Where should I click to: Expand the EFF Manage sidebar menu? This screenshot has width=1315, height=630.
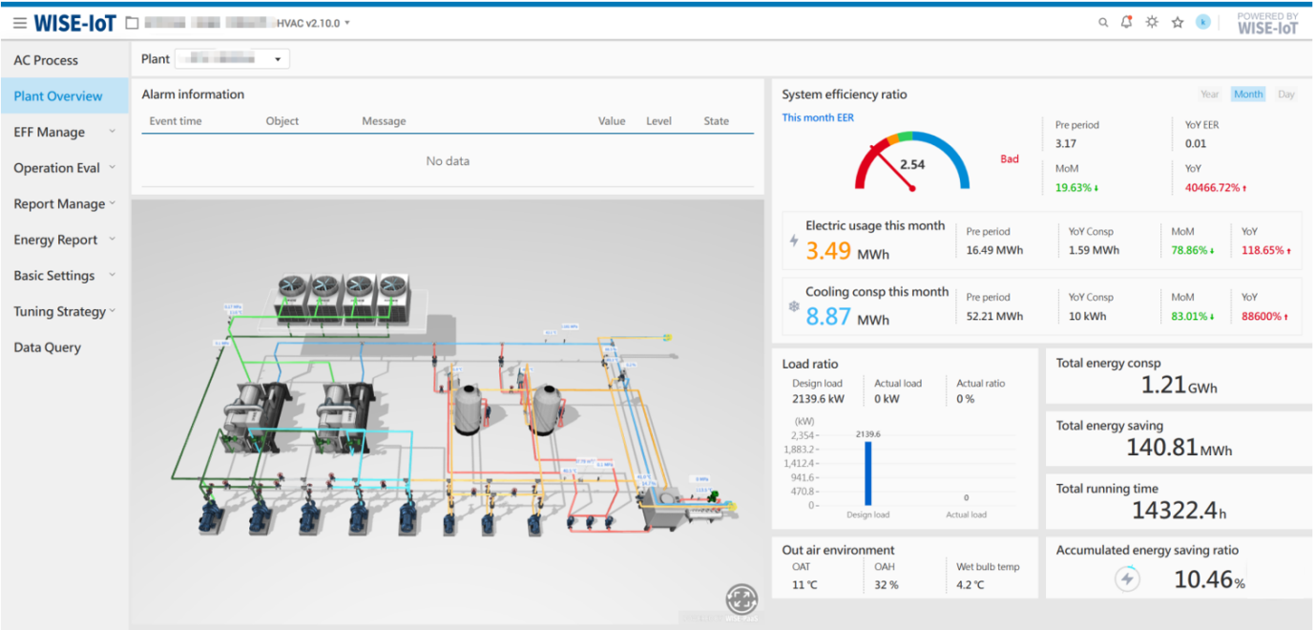point(63,132)
